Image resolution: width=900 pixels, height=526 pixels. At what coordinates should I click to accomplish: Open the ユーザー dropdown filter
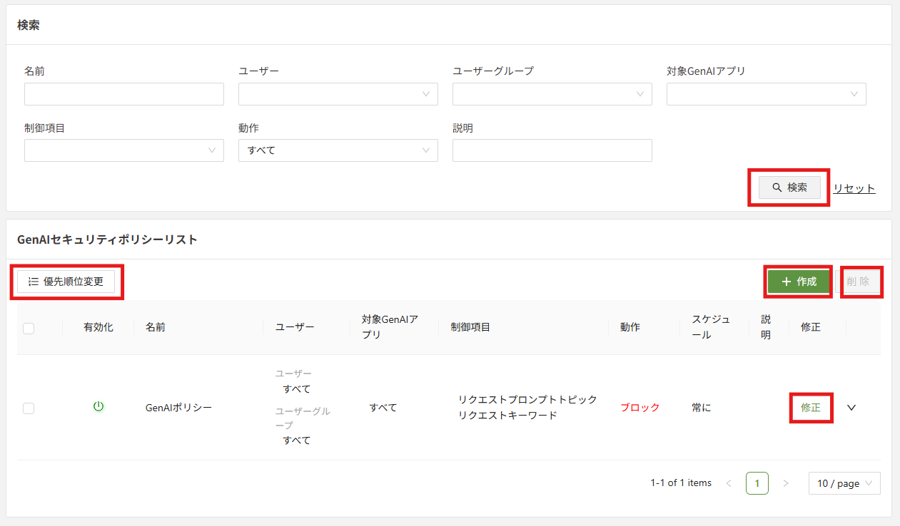[x=338, y=94]
